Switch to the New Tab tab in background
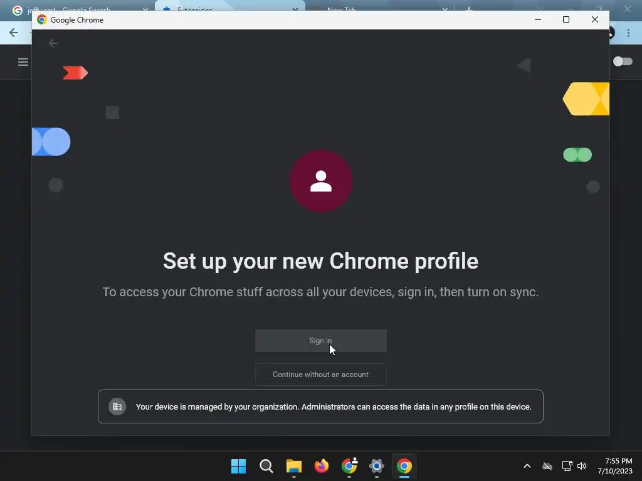The height and width of the screenshot is (481, 642). tap(380, 8)
